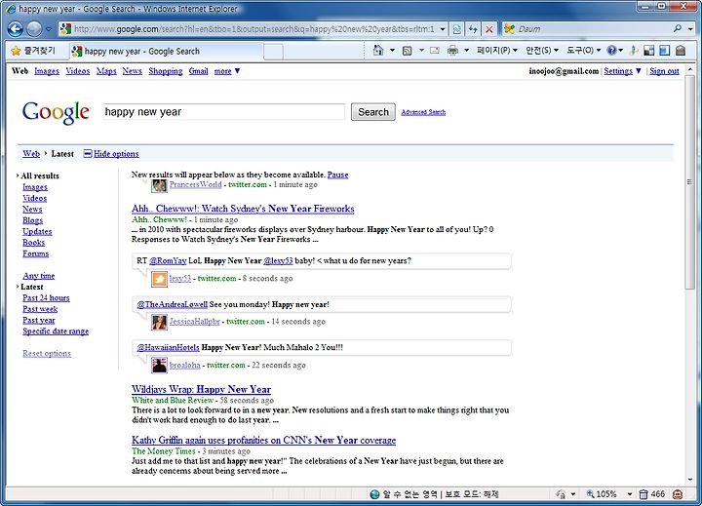Expand the Home button dropdown arrow

tap(392, 51)
